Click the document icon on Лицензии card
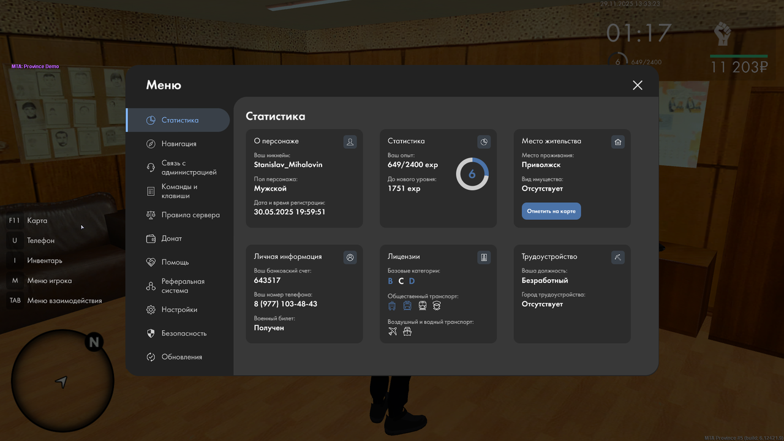This screenshot has height=441, width=784. (x=484, y=258)
